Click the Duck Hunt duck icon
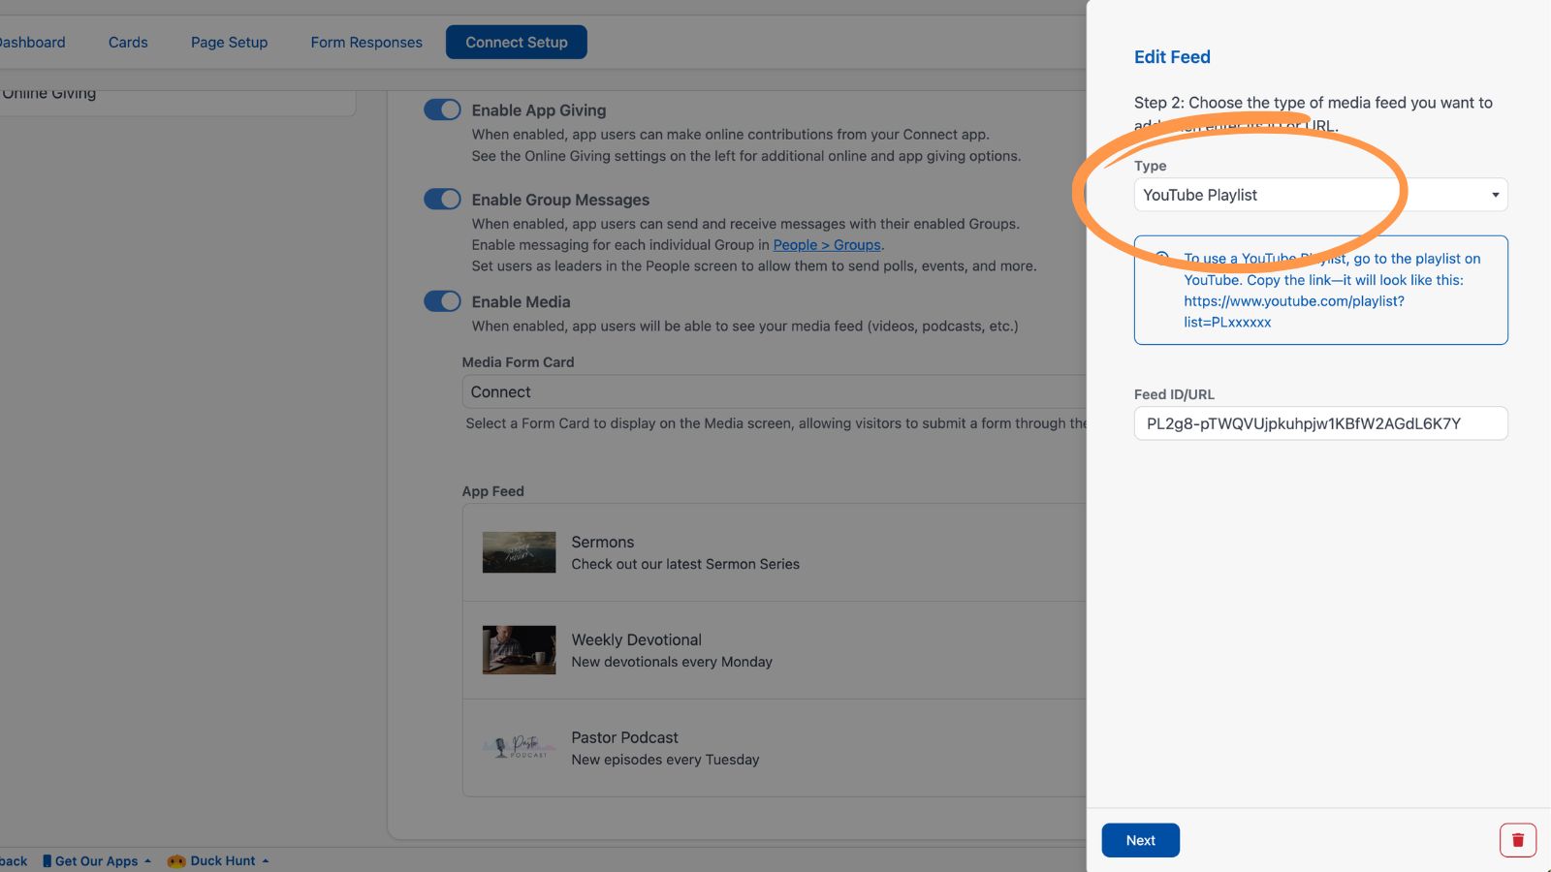The height and width of the screenshot is (872, 1551). point(176,860)
